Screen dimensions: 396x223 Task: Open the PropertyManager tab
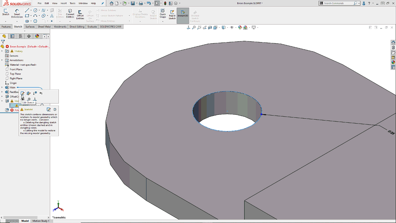(x=12, y=36)
